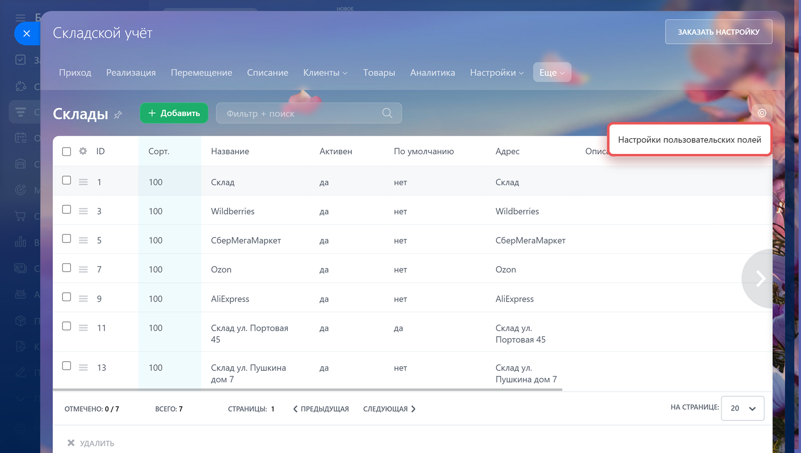Click the green Добавить button

pyautogui.click(x=174, y=113)
